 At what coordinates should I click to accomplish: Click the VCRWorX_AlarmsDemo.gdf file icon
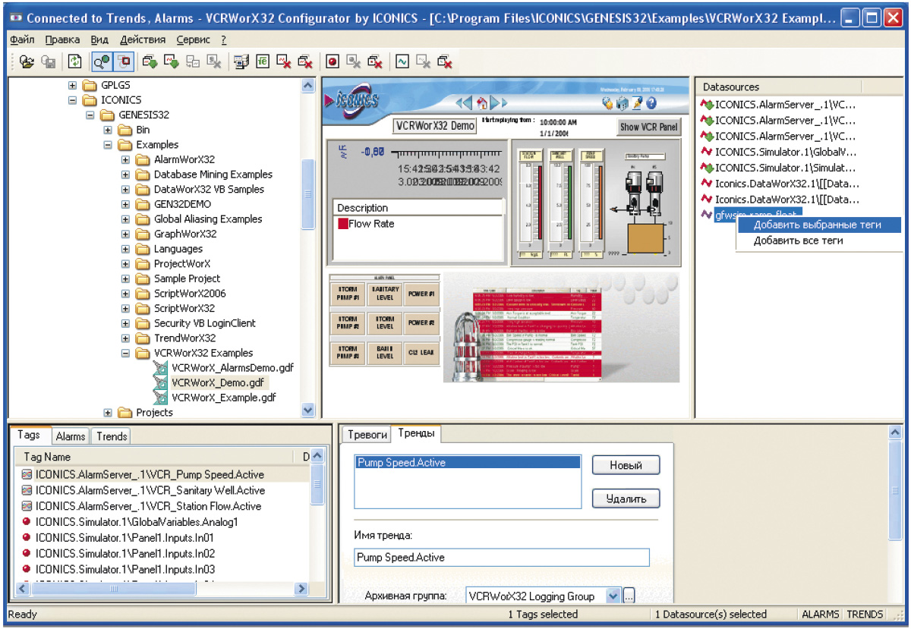coord(160,368)
